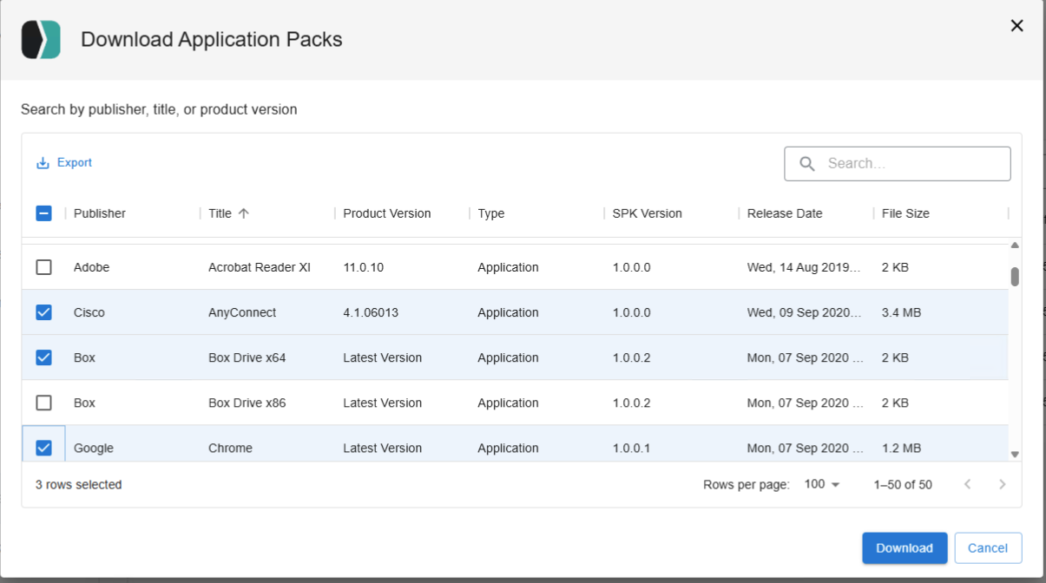The width and height of the screenshot is (1046, 583).
Task: Sort by the Publisher column header
Action: pyautogui.click(x=100, y=213)
